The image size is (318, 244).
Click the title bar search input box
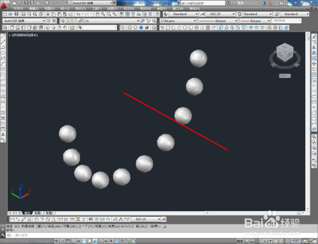pyautogui.click(x=203, y=3)
